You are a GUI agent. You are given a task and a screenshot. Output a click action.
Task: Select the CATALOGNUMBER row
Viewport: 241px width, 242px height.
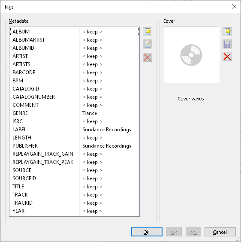point(74,97)
